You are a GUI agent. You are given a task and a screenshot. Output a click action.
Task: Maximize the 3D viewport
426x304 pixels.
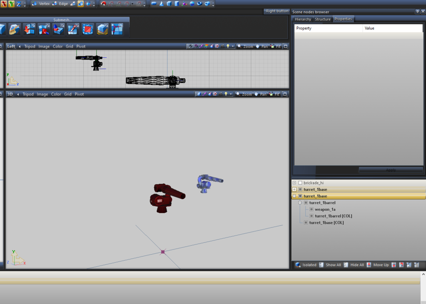coord(285,94)
